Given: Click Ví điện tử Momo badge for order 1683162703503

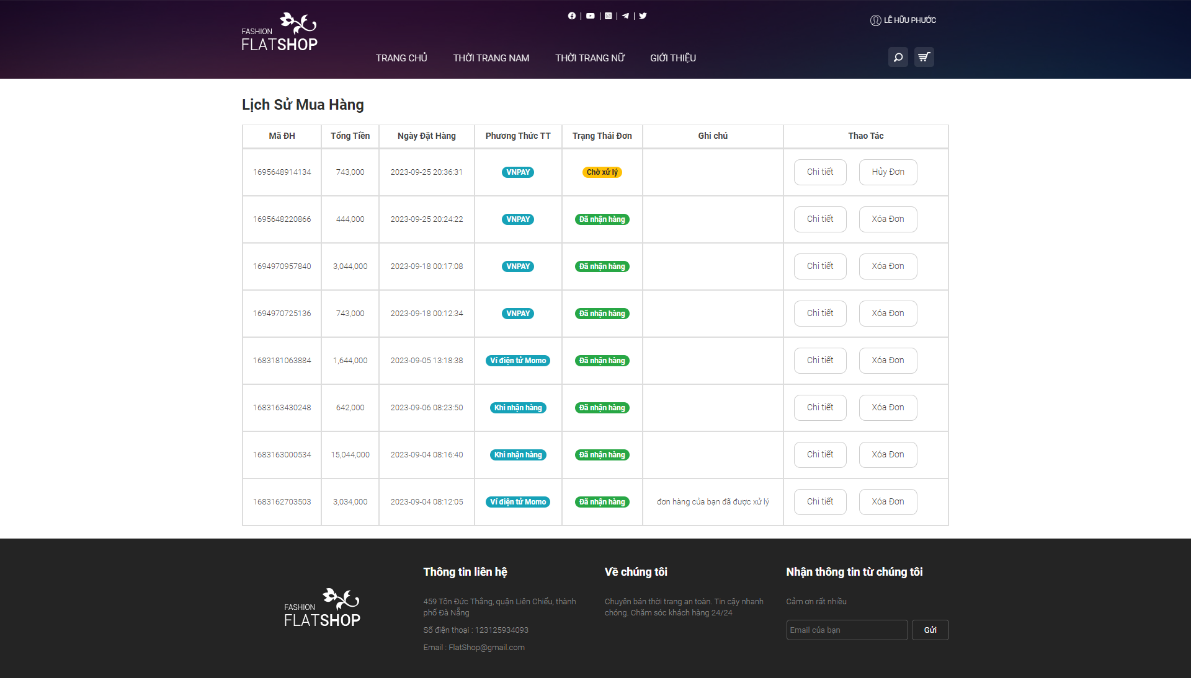Looking at the screenshot, I should point(518,502).
